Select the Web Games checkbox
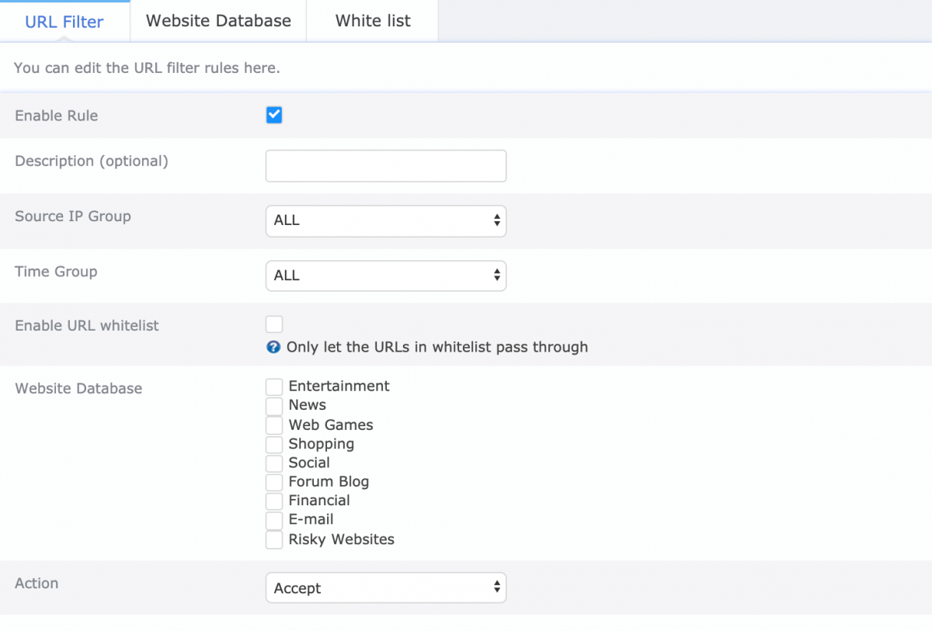Screen dimensions: 932x631 point(274,425)
